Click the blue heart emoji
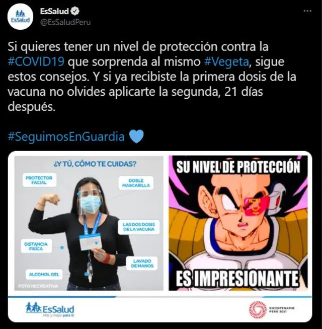Image resolution: width=322 pixels, height=329 pixels. click(x=136, y=137)
